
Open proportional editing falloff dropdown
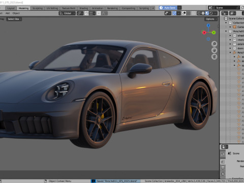click(x=104, y=13)
